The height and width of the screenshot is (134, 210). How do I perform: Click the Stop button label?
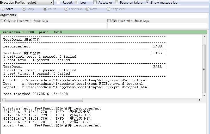point(30,9)
